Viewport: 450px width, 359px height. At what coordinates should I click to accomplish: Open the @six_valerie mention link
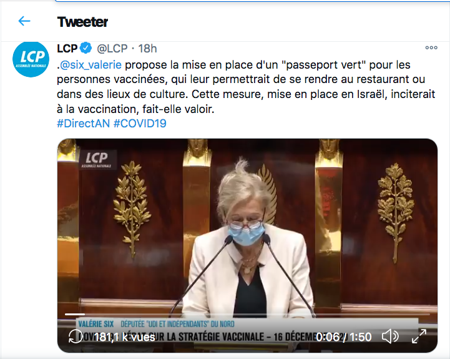pos(91,65)
